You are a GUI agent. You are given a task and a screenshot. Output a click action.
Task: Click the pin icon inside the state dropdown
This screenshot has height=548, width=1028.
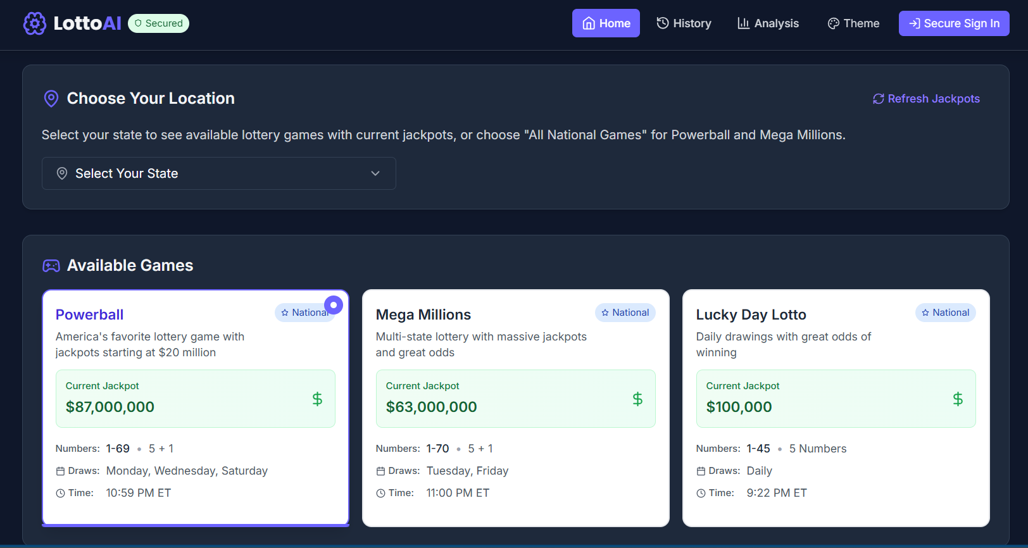coord(62,173)
